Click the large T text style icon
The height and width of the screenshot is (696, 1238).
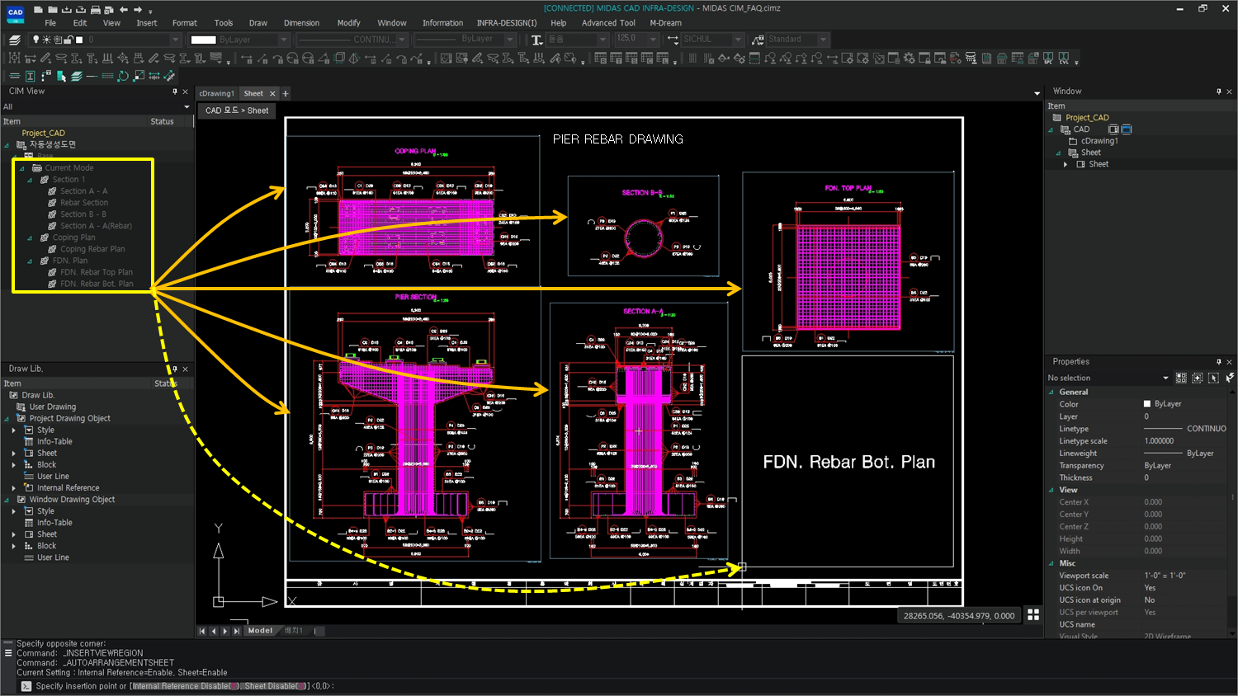[x=535, y=39]
